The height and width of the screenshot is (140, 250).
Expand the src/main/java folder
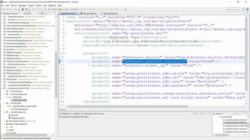pos(4,91)
